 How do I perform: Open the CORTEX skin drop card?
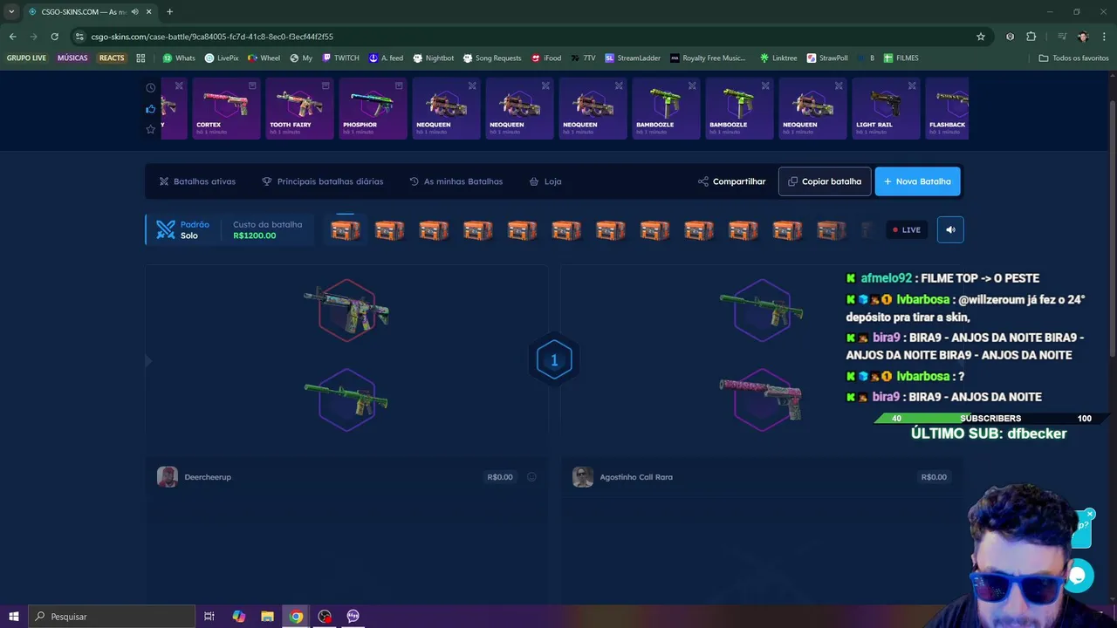pyautogui.click(x=226, y=108)
